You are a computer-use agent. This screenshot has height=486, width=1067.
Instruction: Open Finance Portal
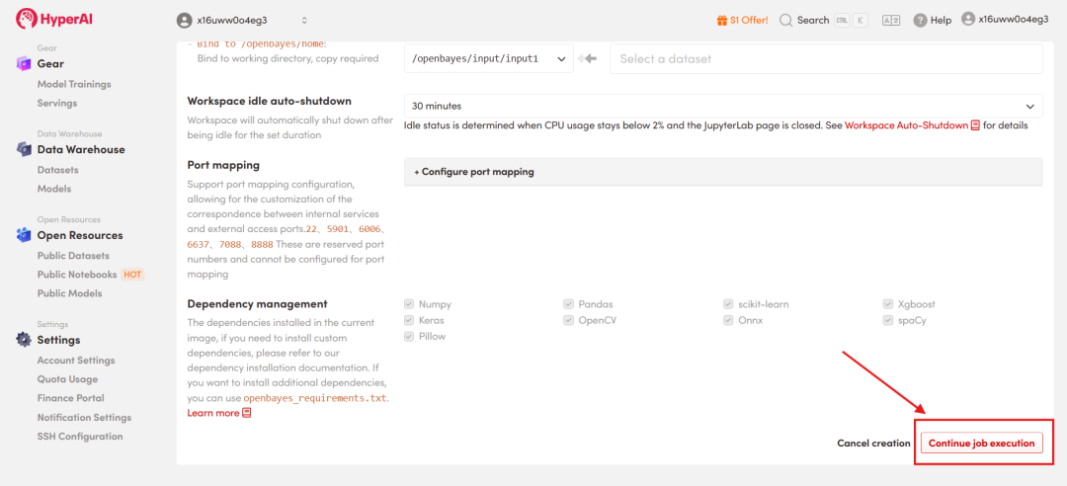(x=71, y=398)
